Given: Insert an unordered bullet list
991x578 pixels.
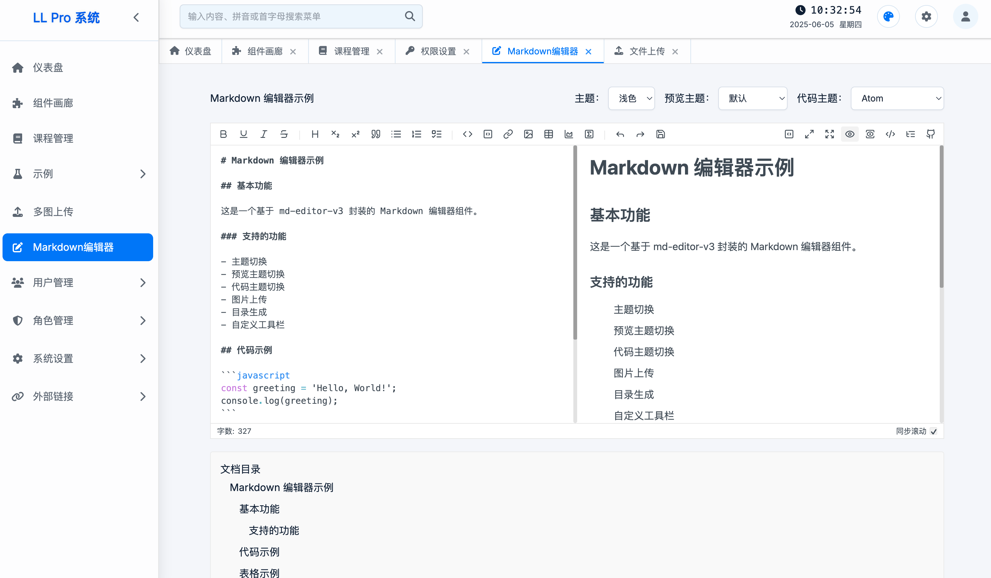Looking at the screenshot, I should tap(396, 134).
